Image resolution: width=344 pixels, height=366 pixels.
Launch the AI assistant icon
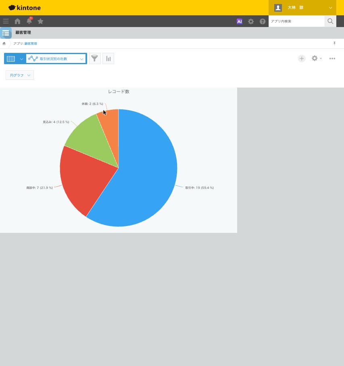pyautogui.click(x=240, y=21)
